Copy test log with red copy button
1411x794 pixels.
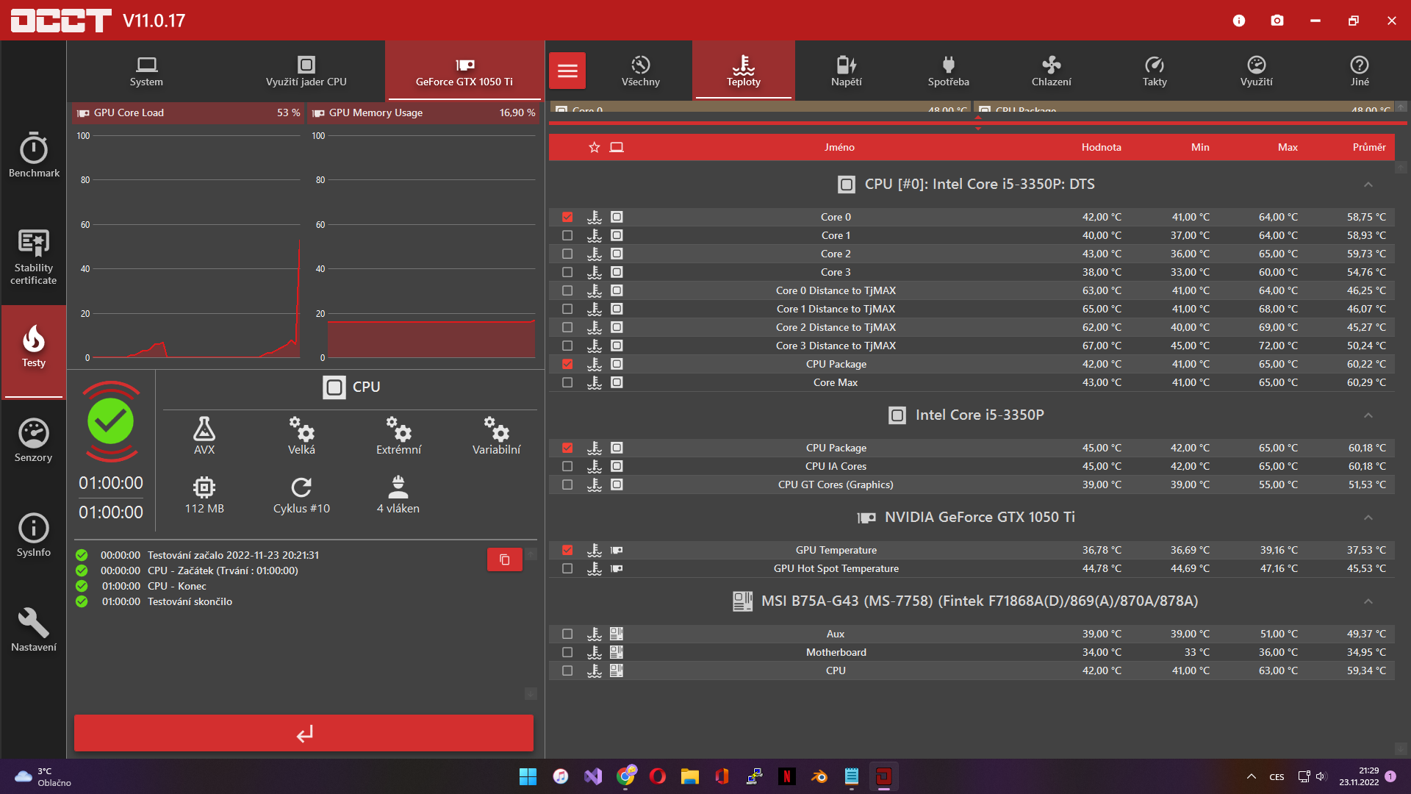[x=504, y=559]
